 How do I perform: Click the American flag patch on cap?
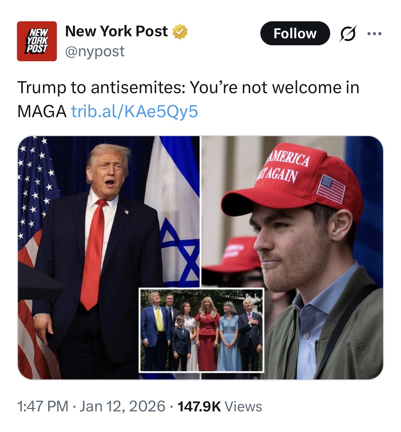pyautogui.click(x=331, y=189)
